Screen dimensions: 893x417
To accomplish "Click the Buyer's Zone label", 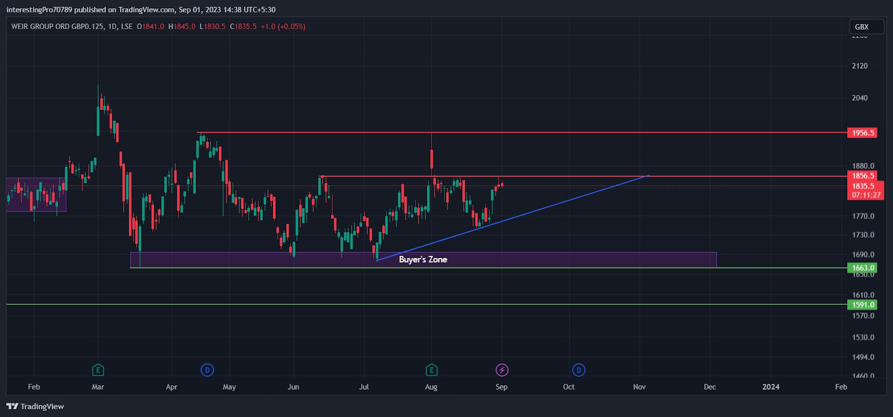I will pos(423,260).
